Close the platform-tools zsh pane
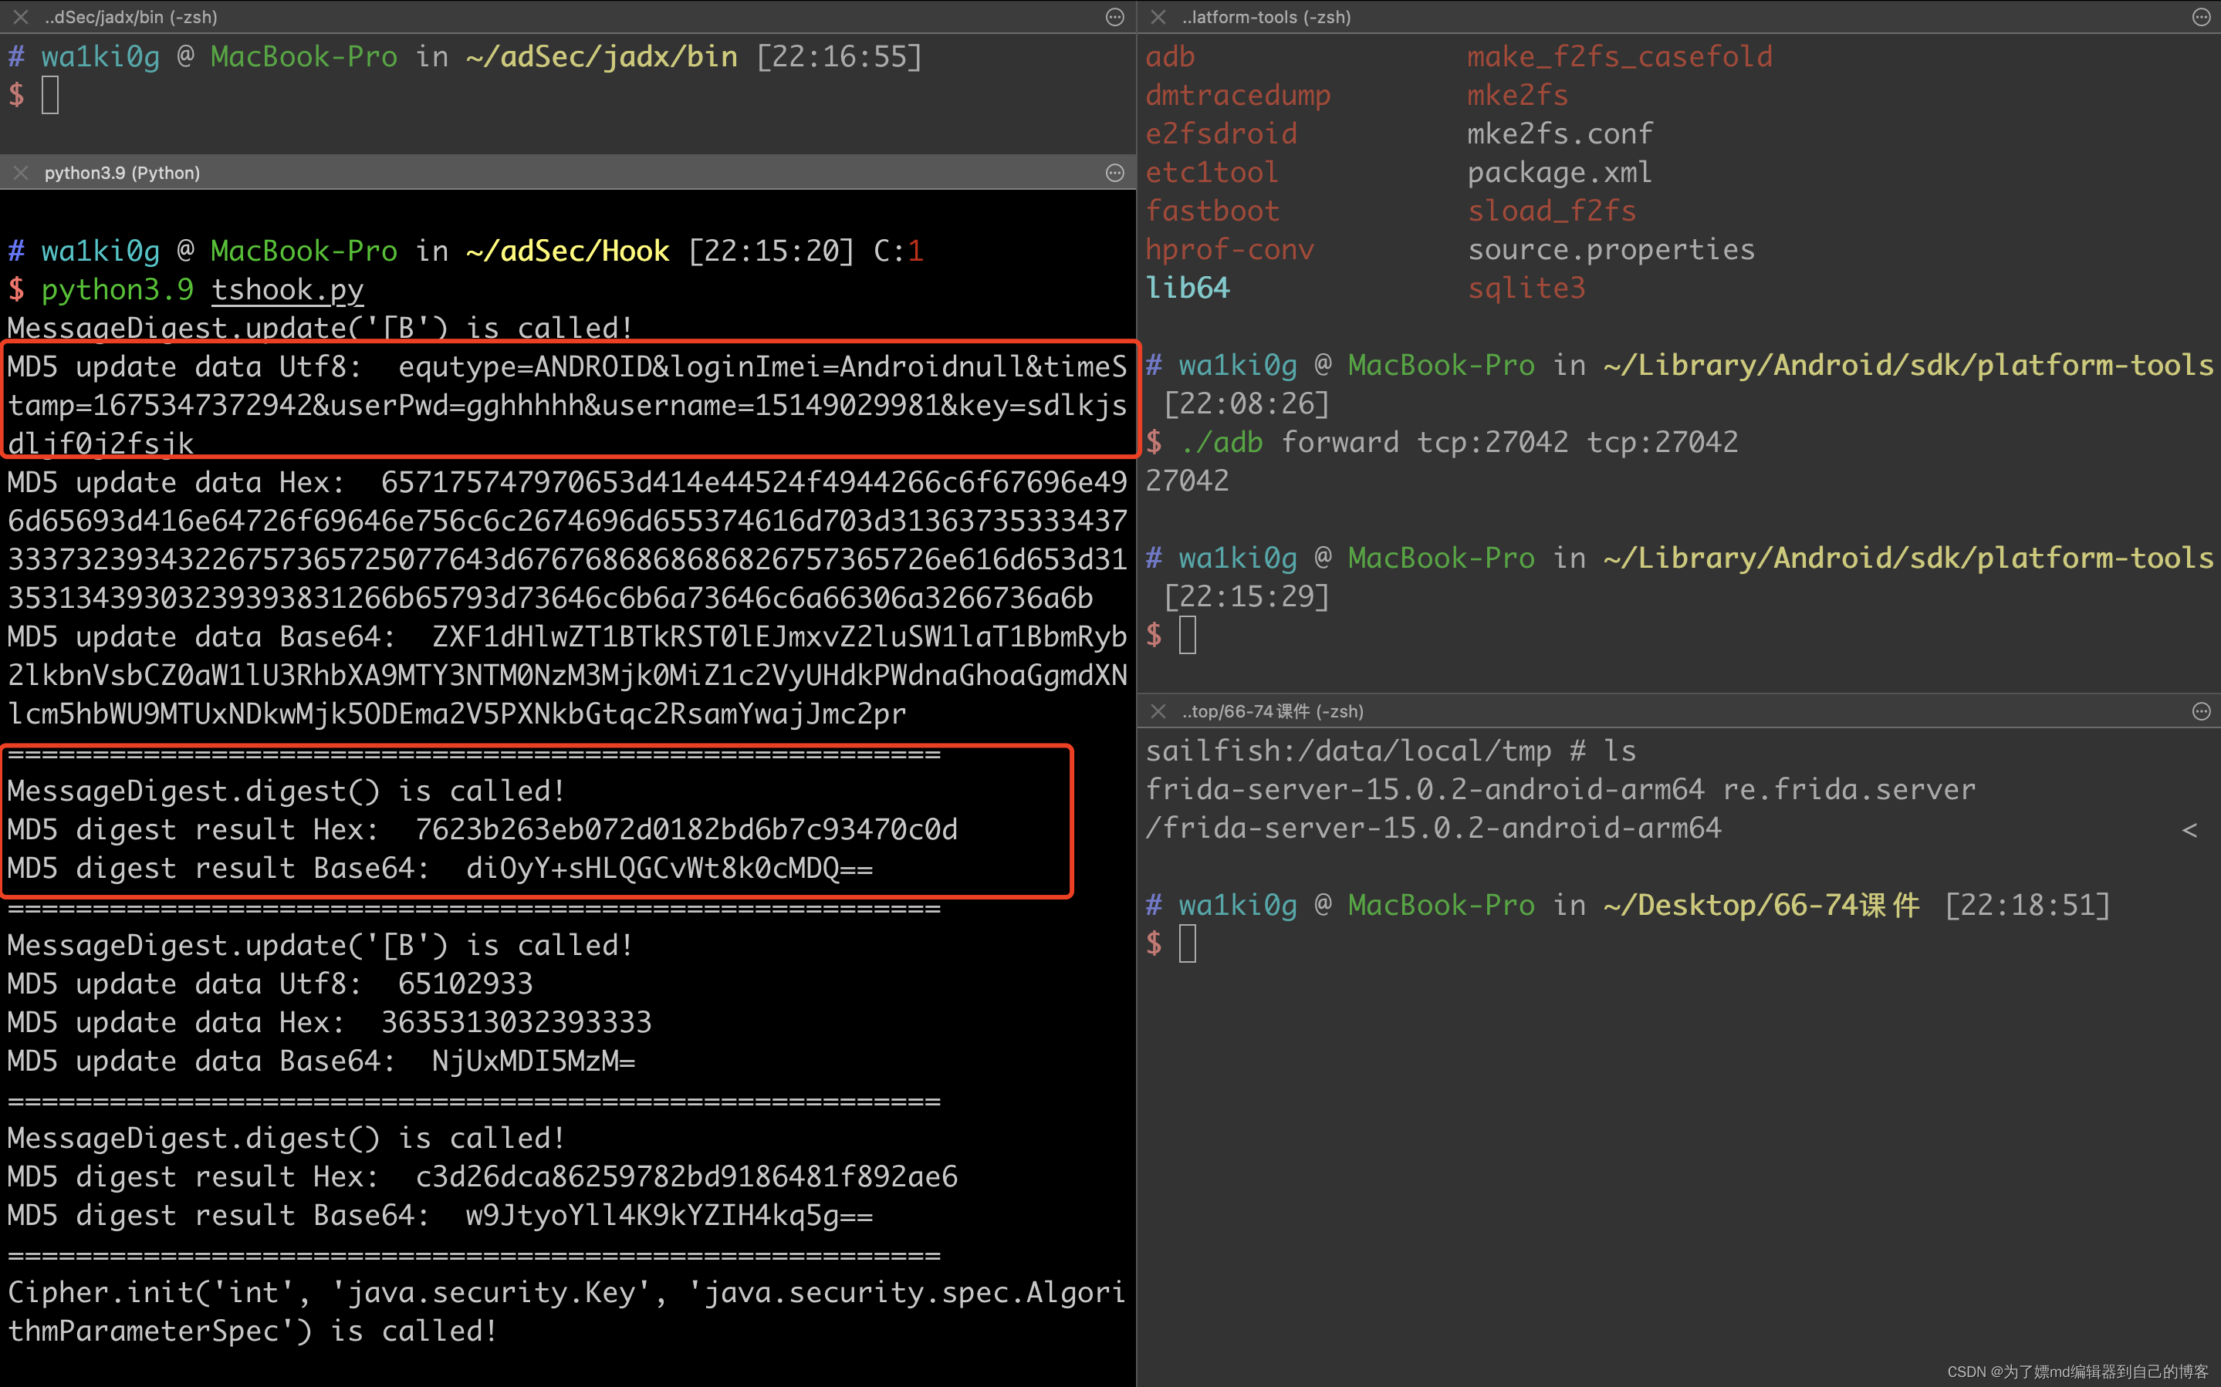2221x1387 pixels. click(x=1158, y=16)
